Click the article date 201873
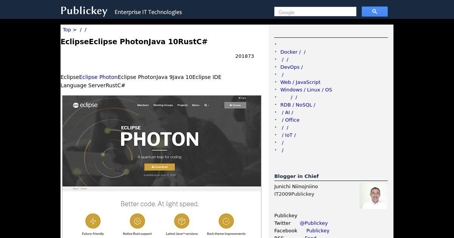 (x=245, y=56)
